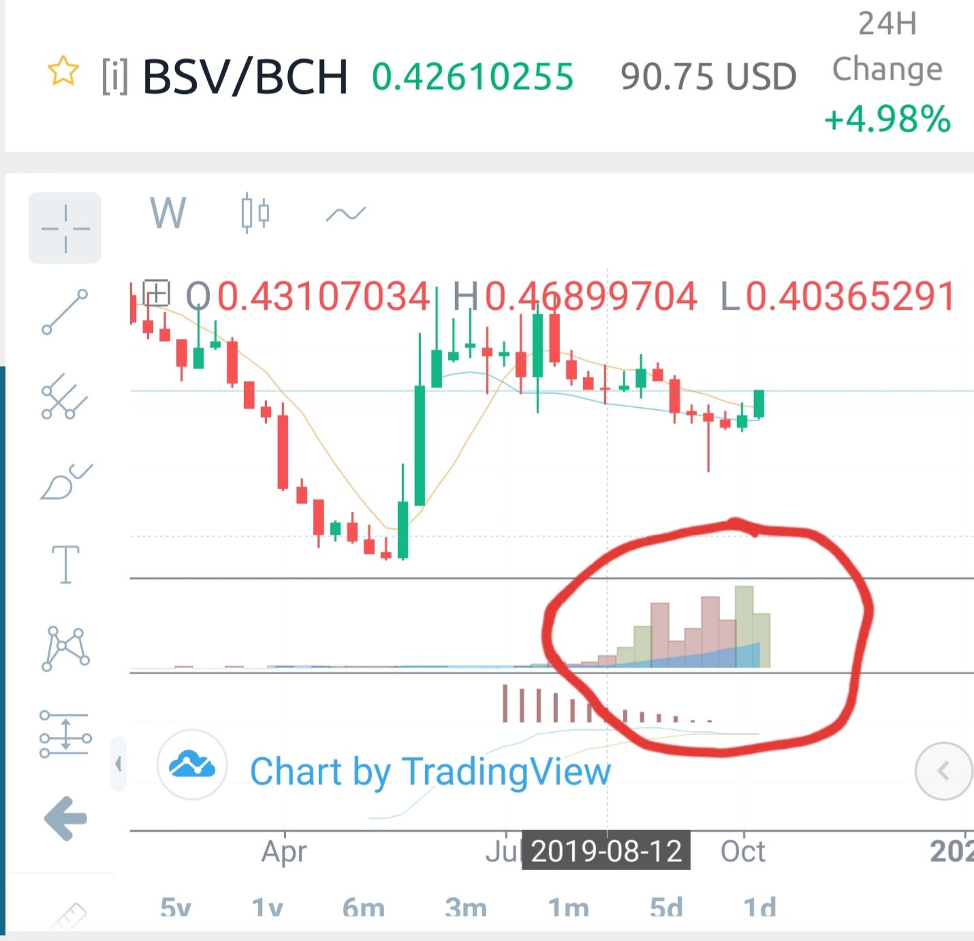Select the trend line drawing tool
This screenshot has height=941, width=974.
pos(65,312)
